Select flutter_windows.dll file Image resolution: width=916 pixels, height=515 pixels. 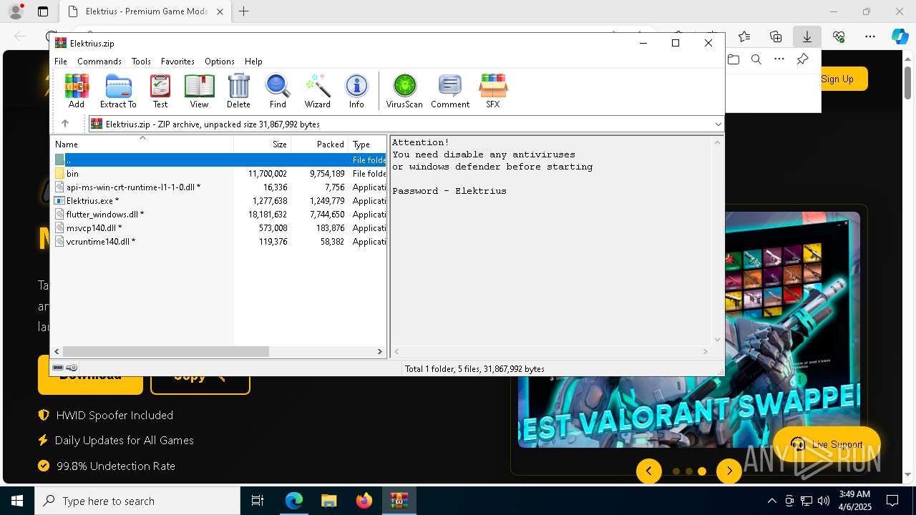pos(218,215)
